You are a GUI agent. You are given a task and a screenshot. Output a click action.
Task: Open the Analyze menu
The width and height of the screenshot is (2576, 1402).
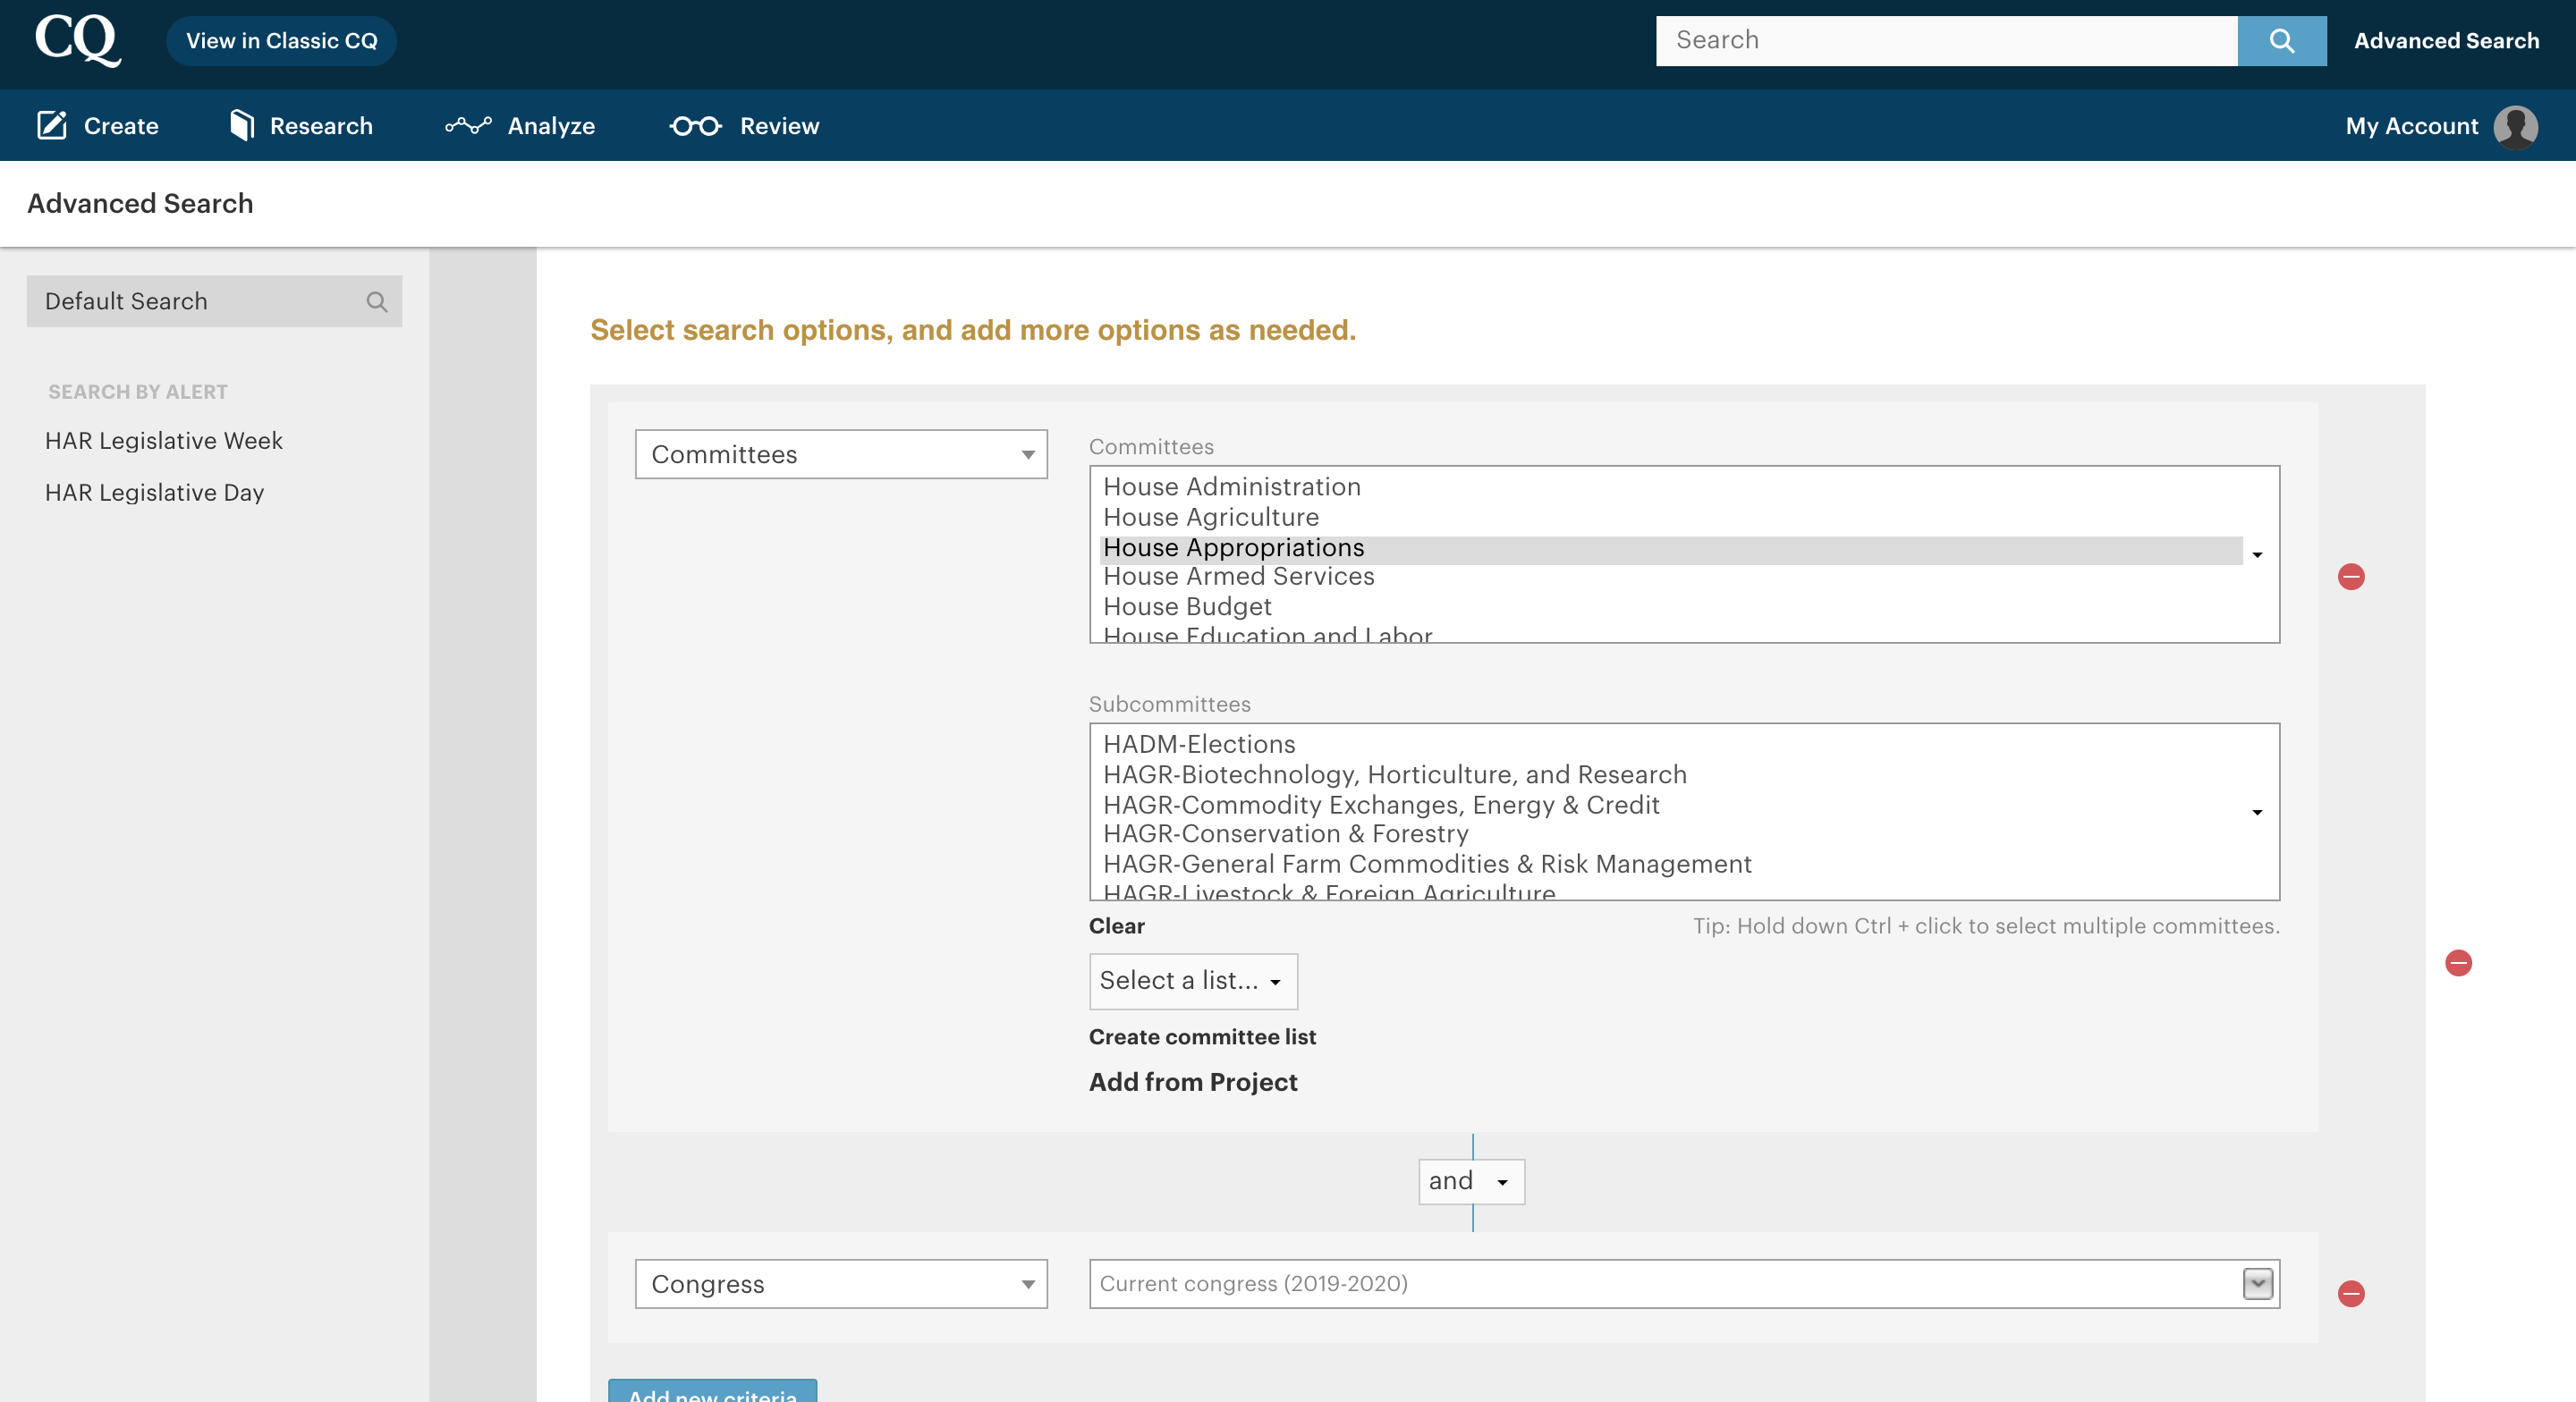[x=520, y=126]
